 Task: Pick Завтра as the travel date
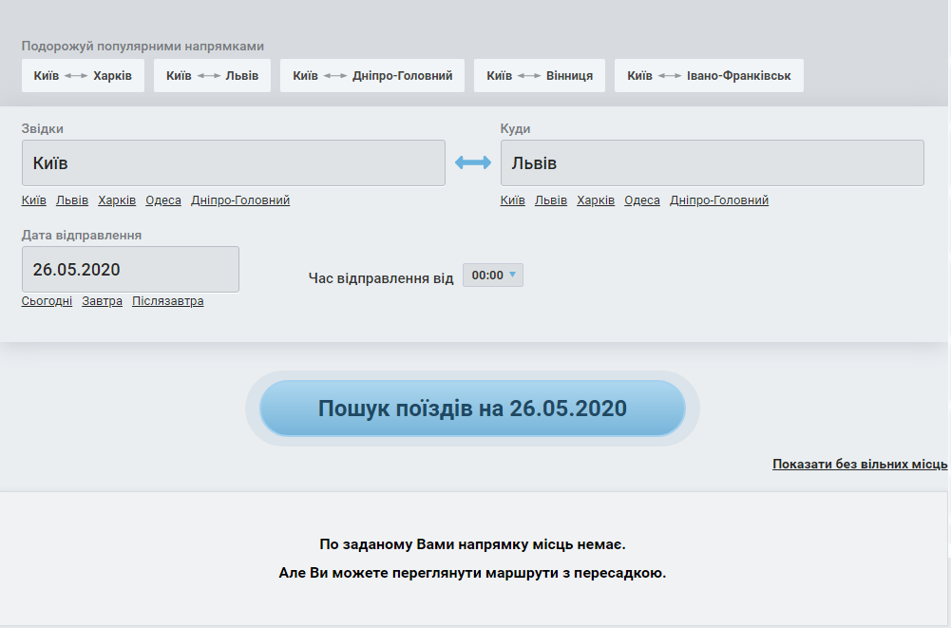click(102, 300)
